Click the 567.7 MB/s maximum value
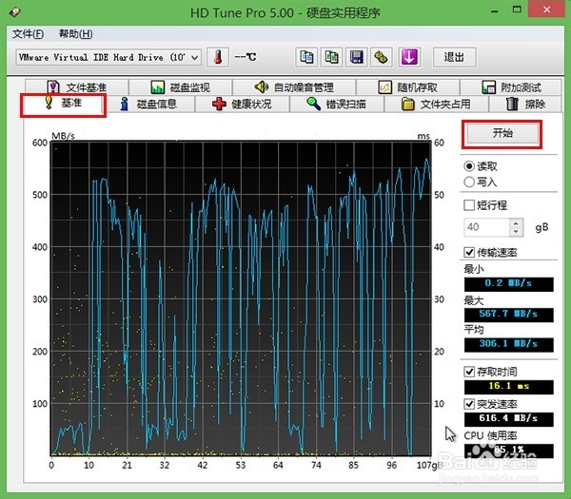Viewport: 571px width, 499px height. click(x=509, y=315)
